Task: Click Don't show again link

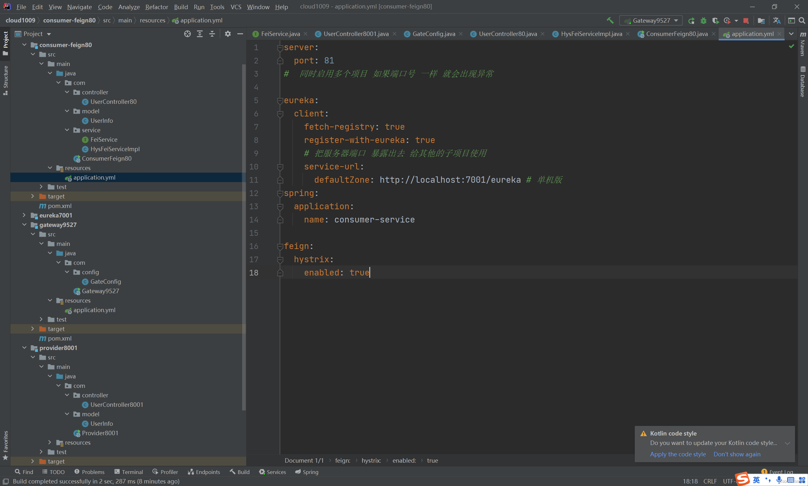Action: (x=737, y=454)
